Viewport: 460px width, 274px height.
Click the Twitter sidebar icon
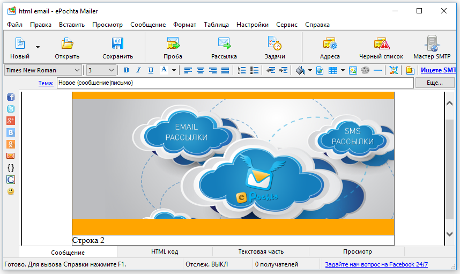11,109
